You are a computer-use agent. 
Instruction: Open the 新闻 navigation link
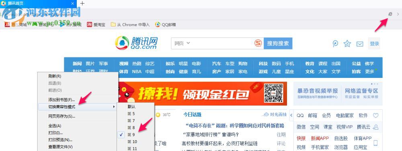click(77, 63)
